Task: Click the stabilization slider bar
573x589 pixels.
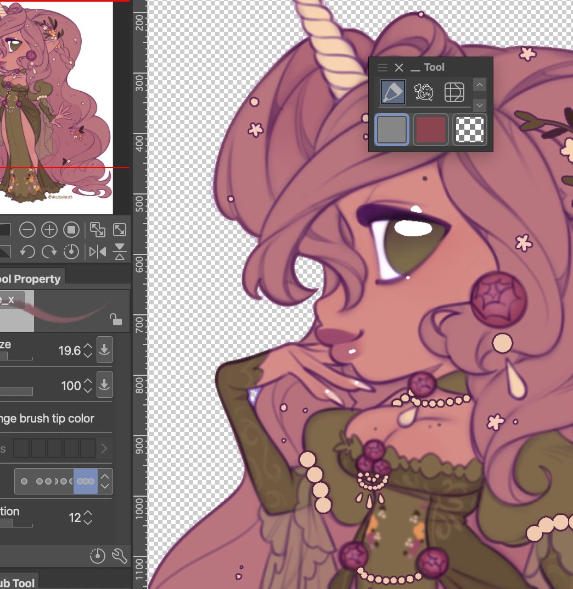Action: 16,523
